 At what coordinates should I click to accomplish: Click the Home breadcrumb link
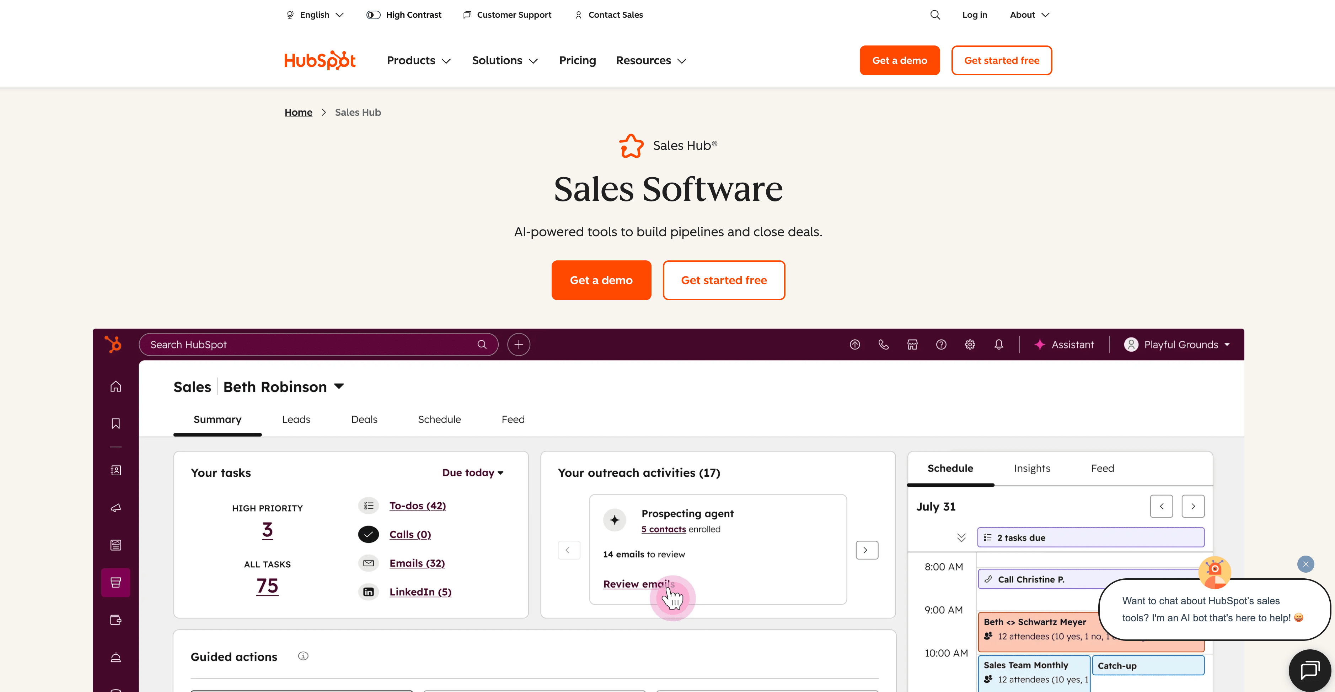(x=299, y=112)
